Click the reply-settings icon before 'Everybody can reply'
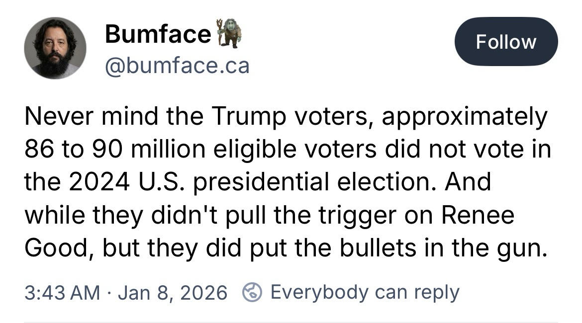 (252, 292)
